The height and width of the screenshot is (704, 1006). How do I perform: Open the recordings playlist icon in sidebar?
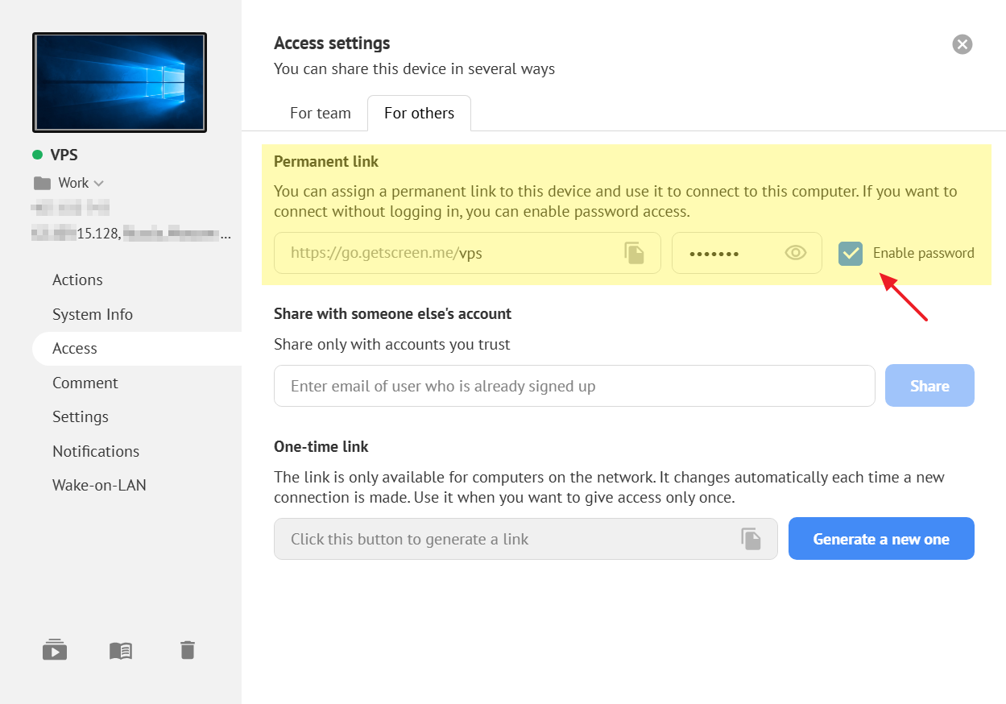(x=55, y=649)
